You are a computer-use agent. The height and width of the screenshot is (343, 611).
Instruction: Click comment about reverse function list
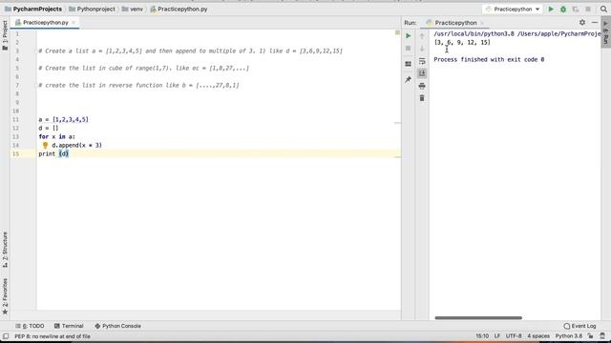pyautogui.click(x=138, y=85)
